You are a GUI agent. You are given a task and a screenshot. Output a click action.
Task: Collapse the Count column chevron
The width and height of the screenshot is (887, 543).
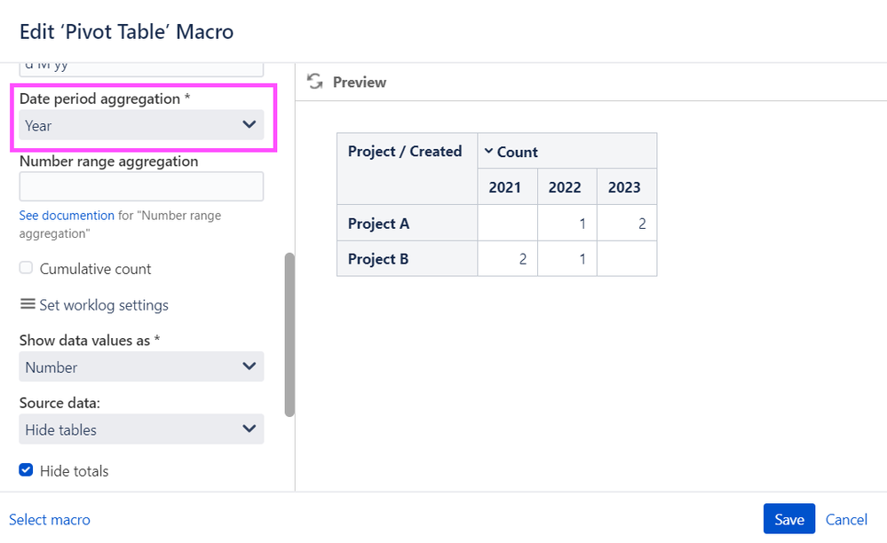[488, 152]
